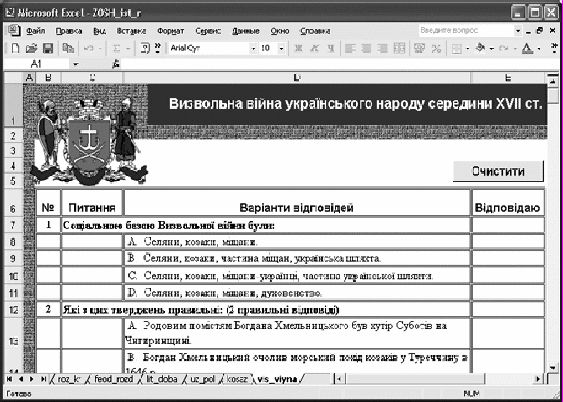Apply underline using the Ч icon
The image size is (563, 402).
[x=330, y=48]
